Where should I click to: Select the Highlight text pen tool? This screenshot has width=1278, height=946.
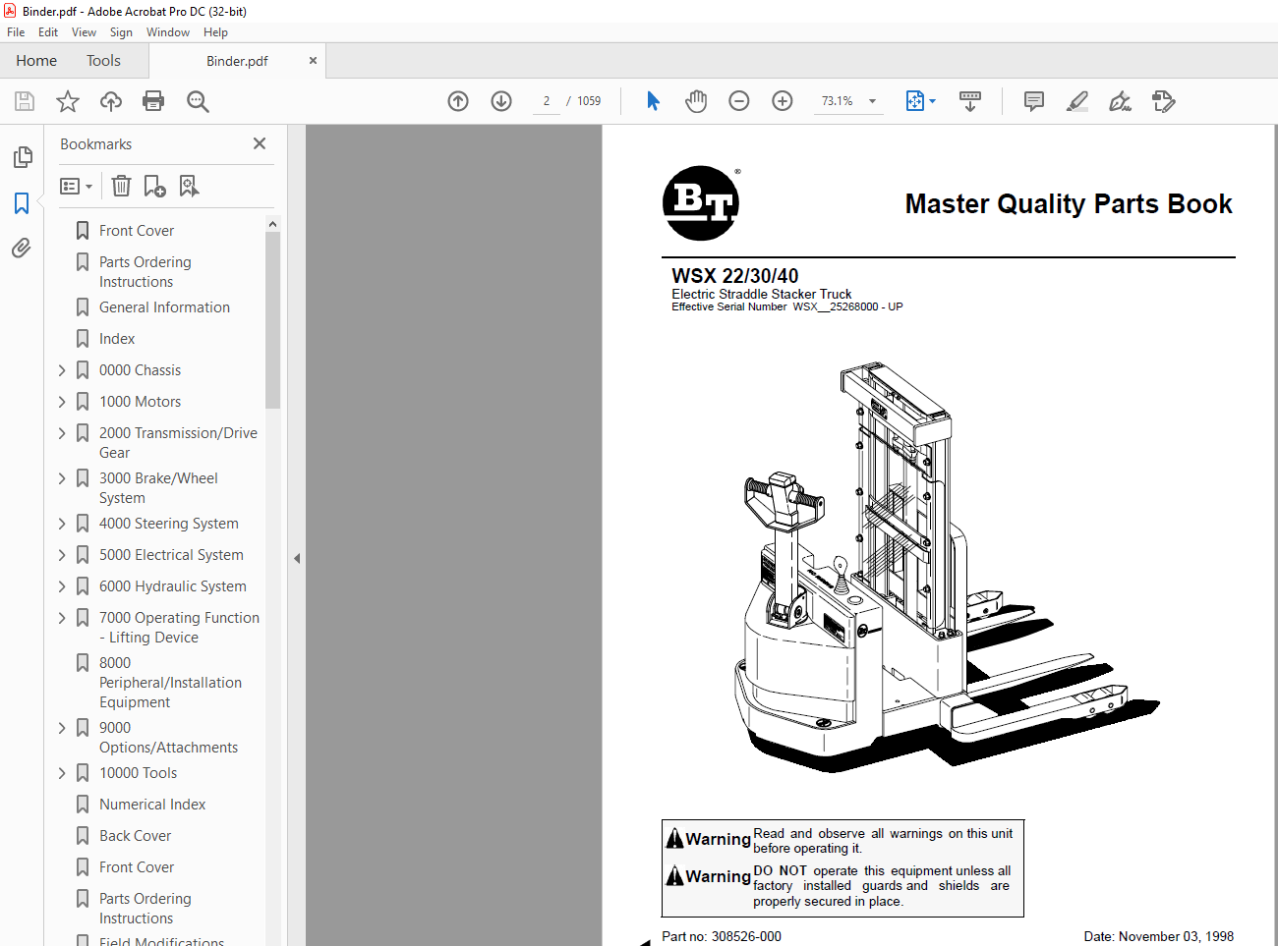[x=1077, y=101]
